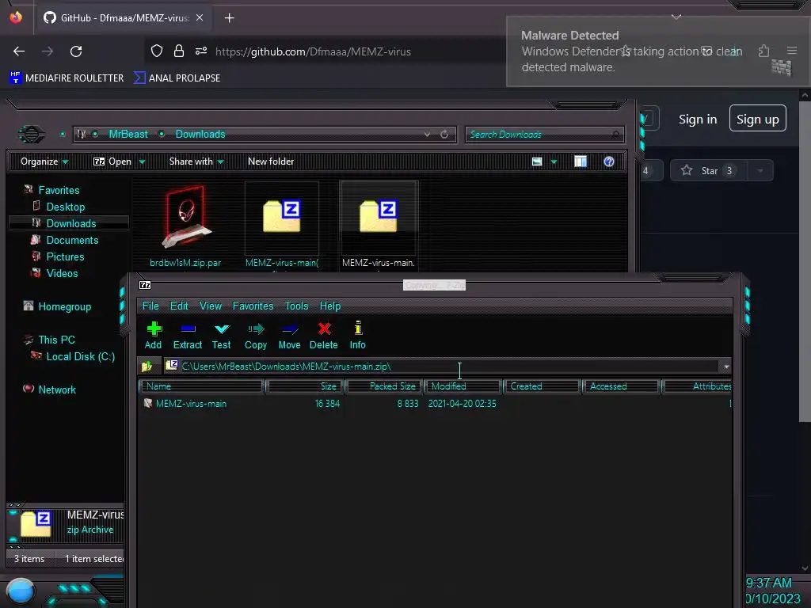Screen dimensions: 811x608
Task: Open a new Firefox tab
Action: [229, 18]
